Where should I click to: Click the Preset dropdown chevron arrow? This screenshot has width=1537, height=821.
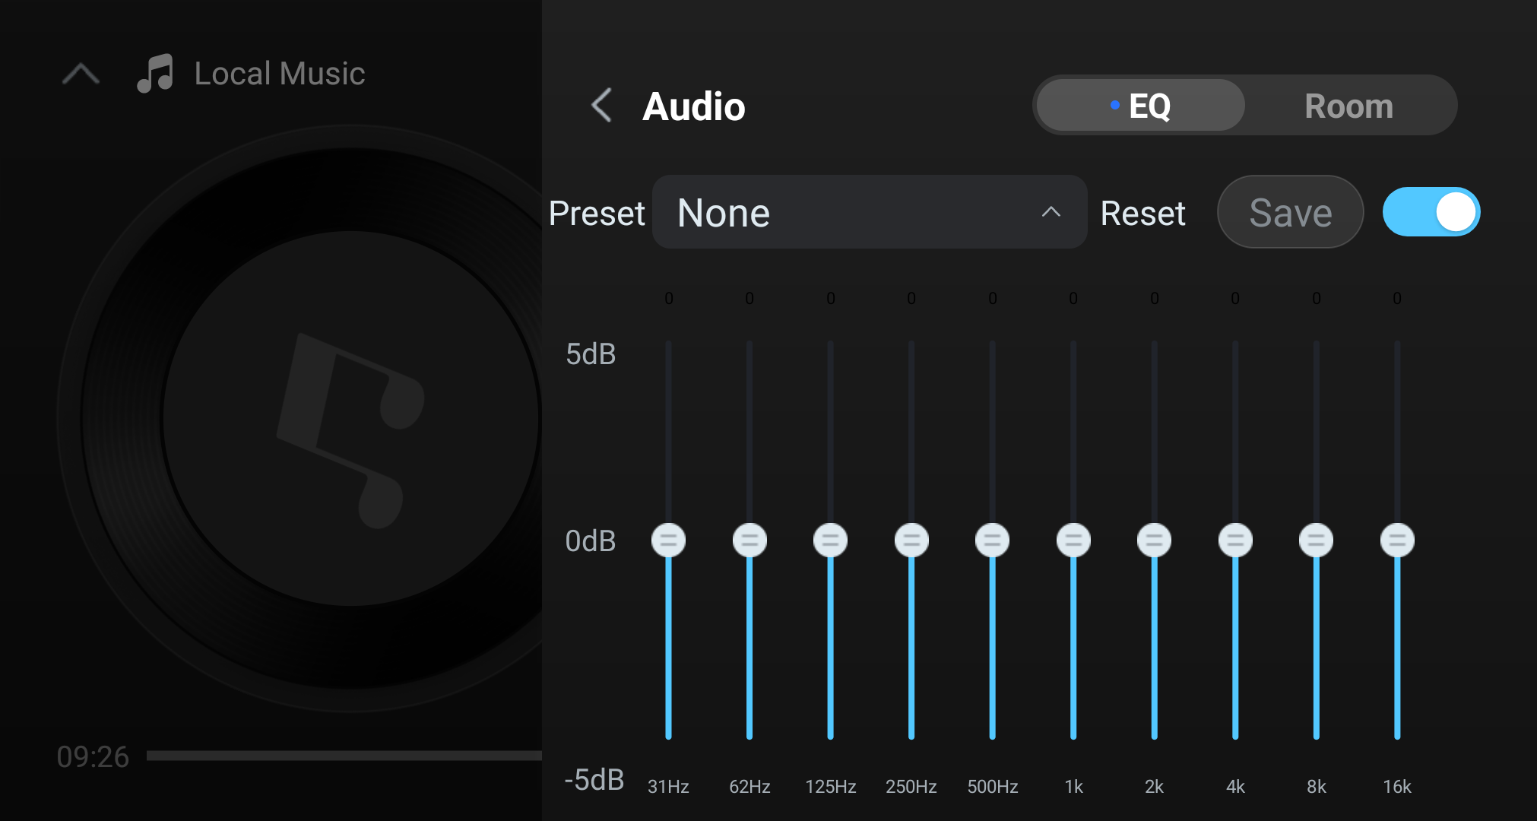click(x=1051, y=212)
